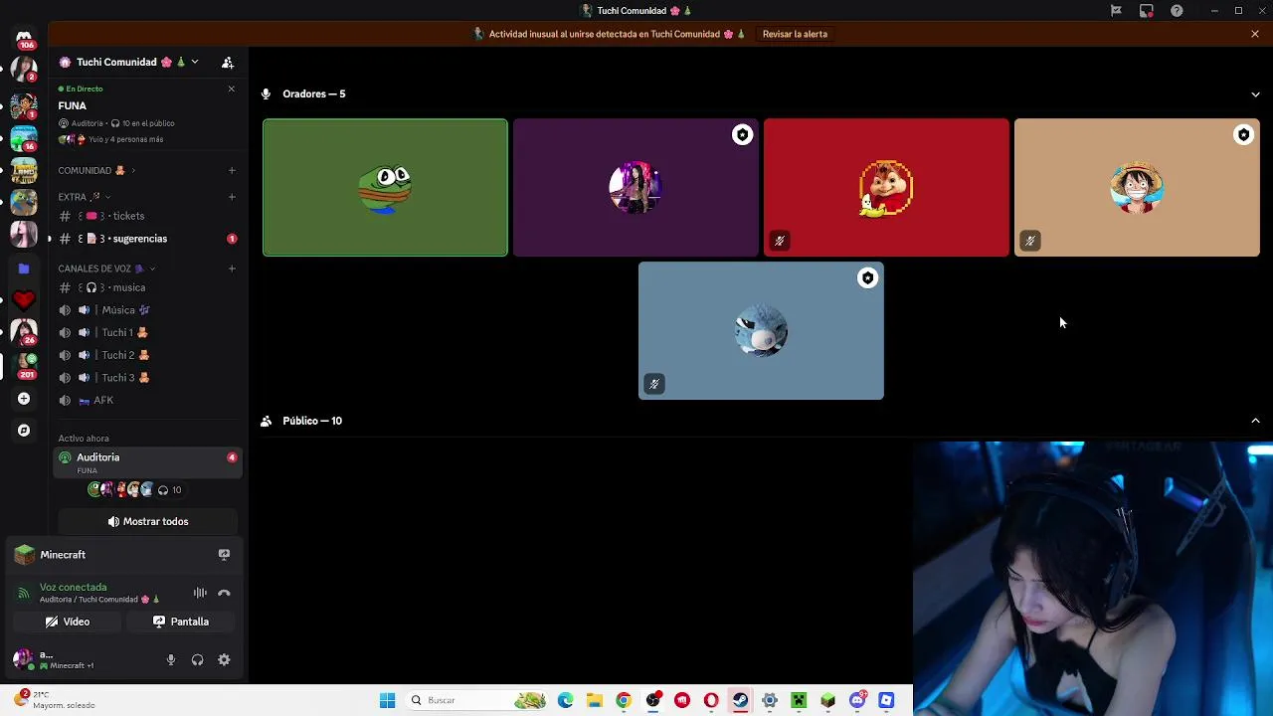Open Discover servers compass icon
The height and width of the screenshot is (716, 1273).
[24, 431]
